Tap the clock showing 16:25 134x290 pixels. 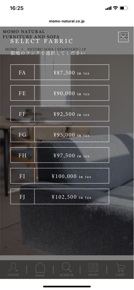click(17, 8)
